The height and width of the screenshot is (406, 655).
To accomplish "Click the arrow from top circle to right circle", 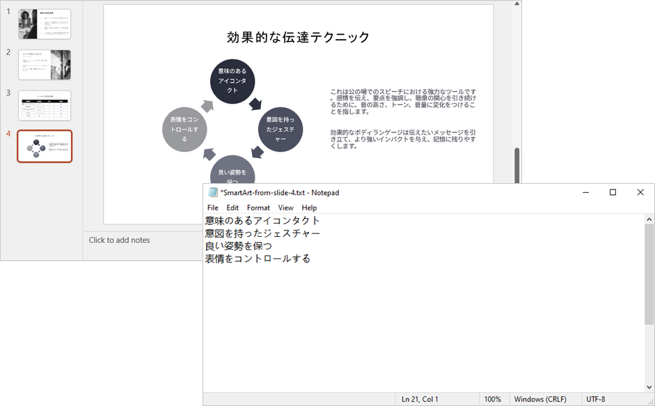I will tap(255, 104).
